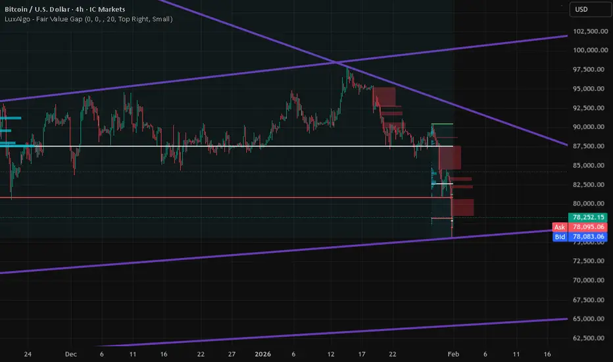This screenshot has height=362, width=613.
Task: Click the 67,500.00 price axis label
Action: click(x=590, y=300)
